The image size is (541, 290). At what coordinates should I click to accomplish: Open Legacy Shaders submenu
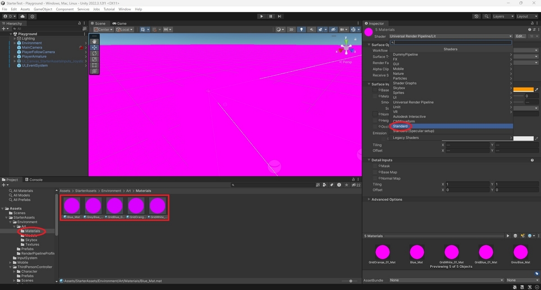pos(451,138)
